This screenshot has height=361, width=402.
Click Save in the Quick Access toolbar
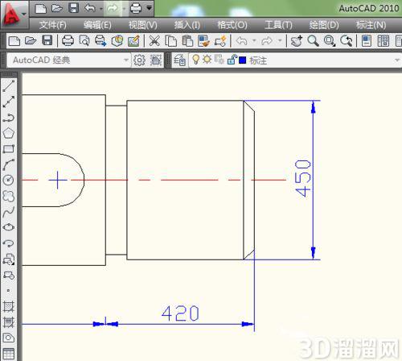[x=73, y=8]
